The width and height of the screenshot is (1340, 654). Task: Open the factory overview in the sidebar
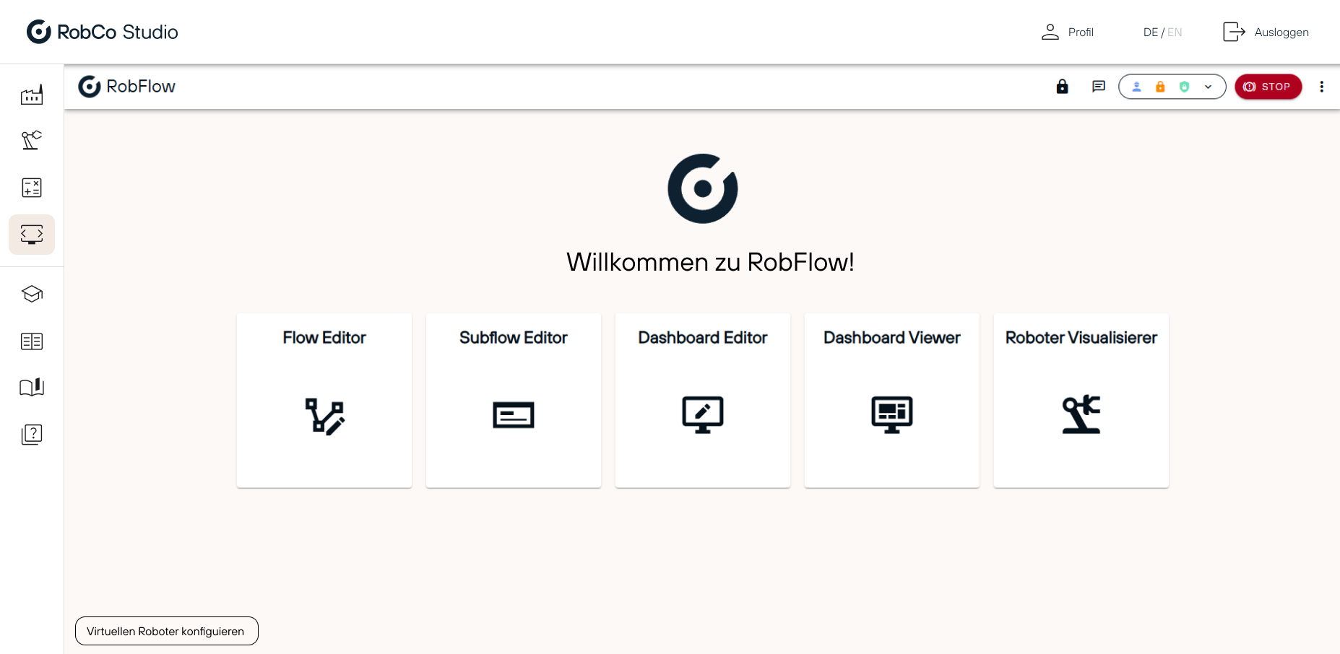click(32, 95)
